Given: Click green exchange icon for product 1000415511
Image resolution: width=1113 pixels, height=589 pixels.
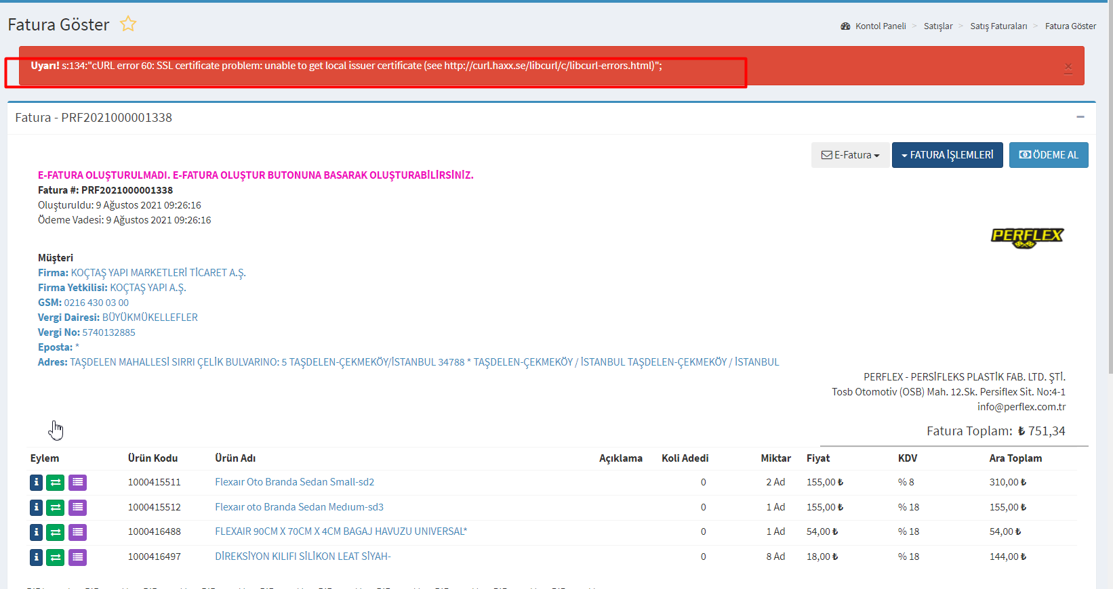Looking at the screenshot, I should (x=56, y=483).
